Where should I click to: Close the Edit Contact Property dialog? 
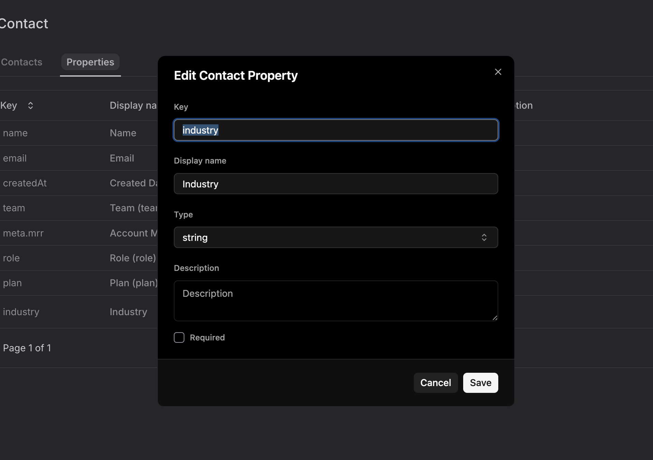pos(498,72)
